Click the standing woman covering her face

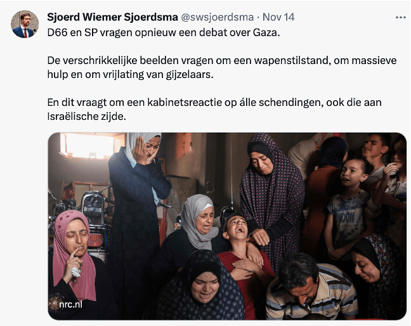tap(138, 197)
